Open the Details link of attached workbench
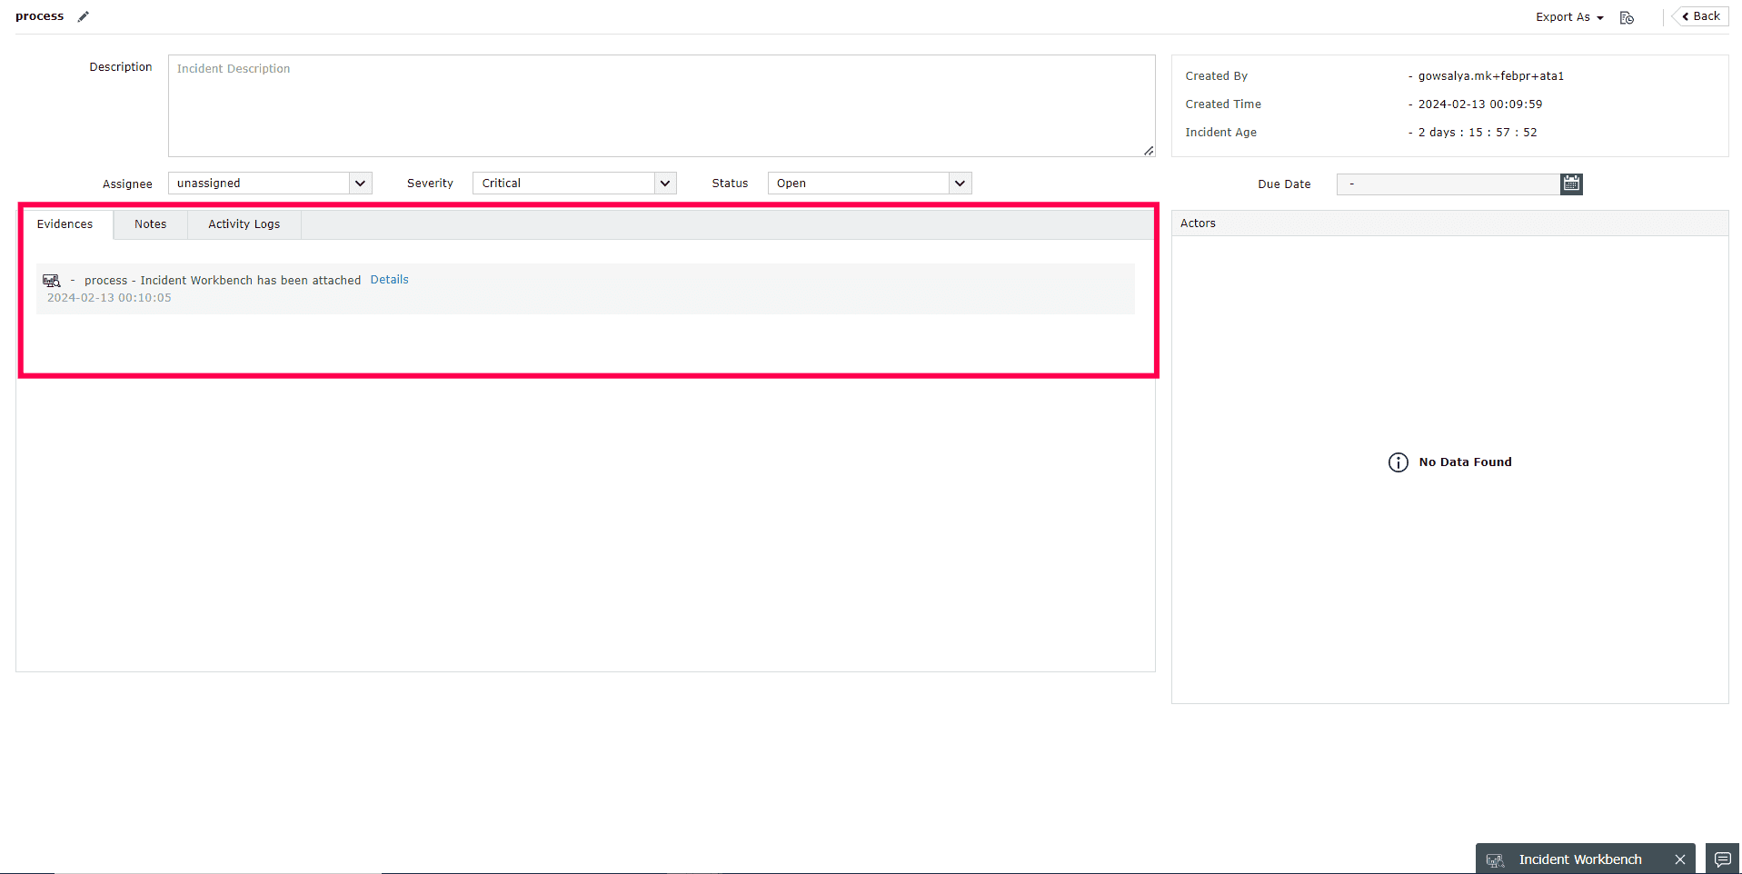The image size is (1742, 874). click(390, 280)
